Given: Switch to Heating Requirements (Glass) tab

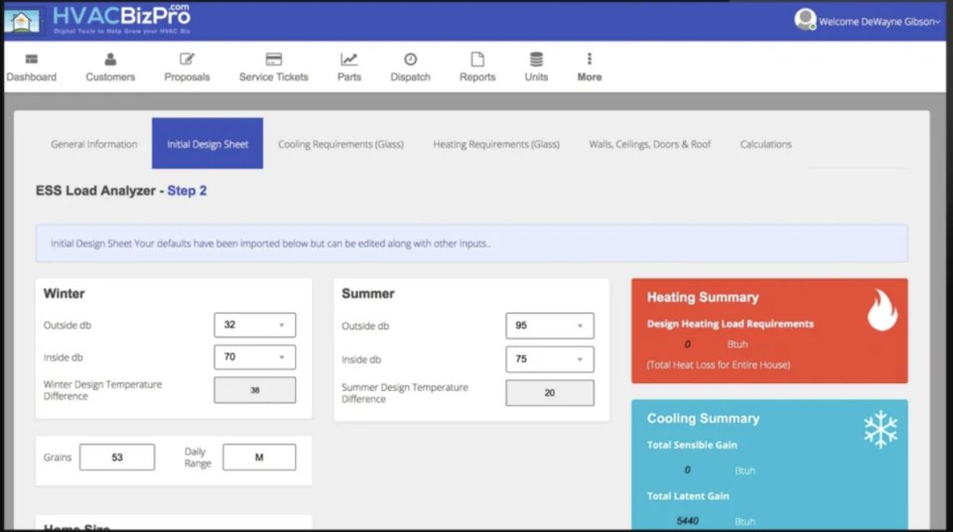Looking at the screenshot, I should click(x=496, y=144).
